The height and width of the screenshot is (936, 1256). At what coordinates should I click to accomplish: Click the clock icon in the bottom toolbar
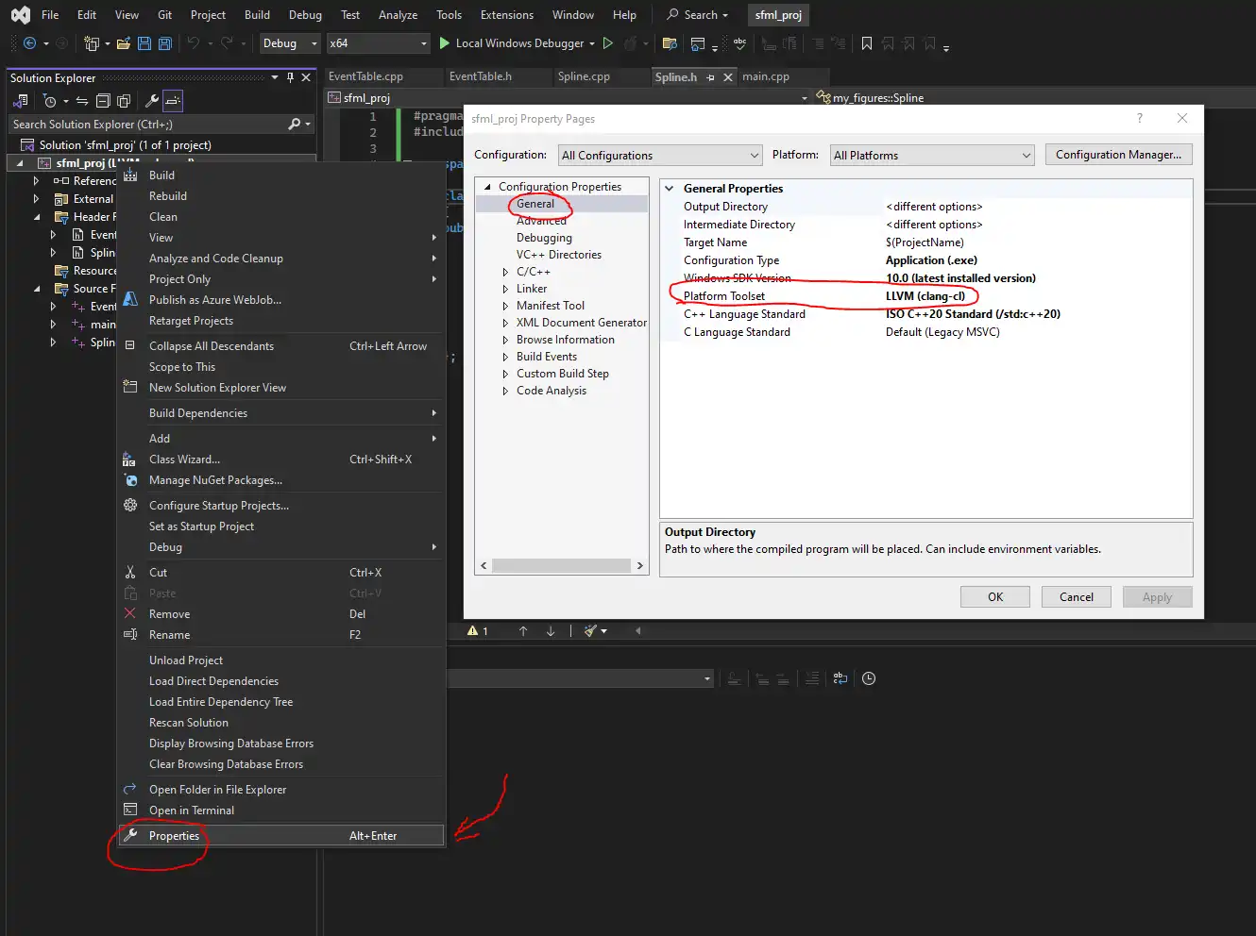click(x=869, y=678)
